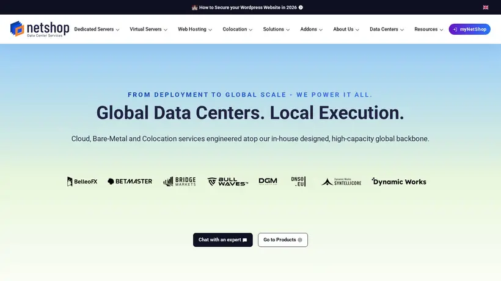Click the NetShop logo

40,29
